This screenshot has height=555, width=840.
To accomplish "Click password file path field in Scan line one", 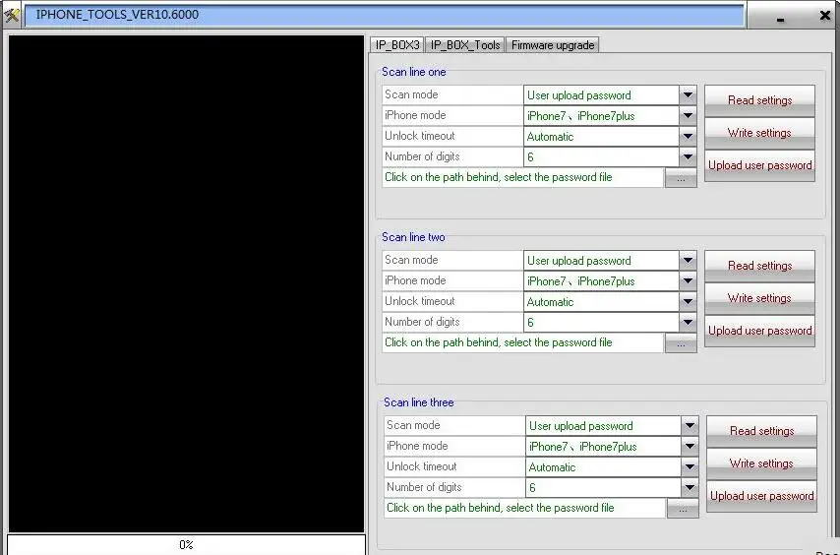I will [x=523, y=177].
